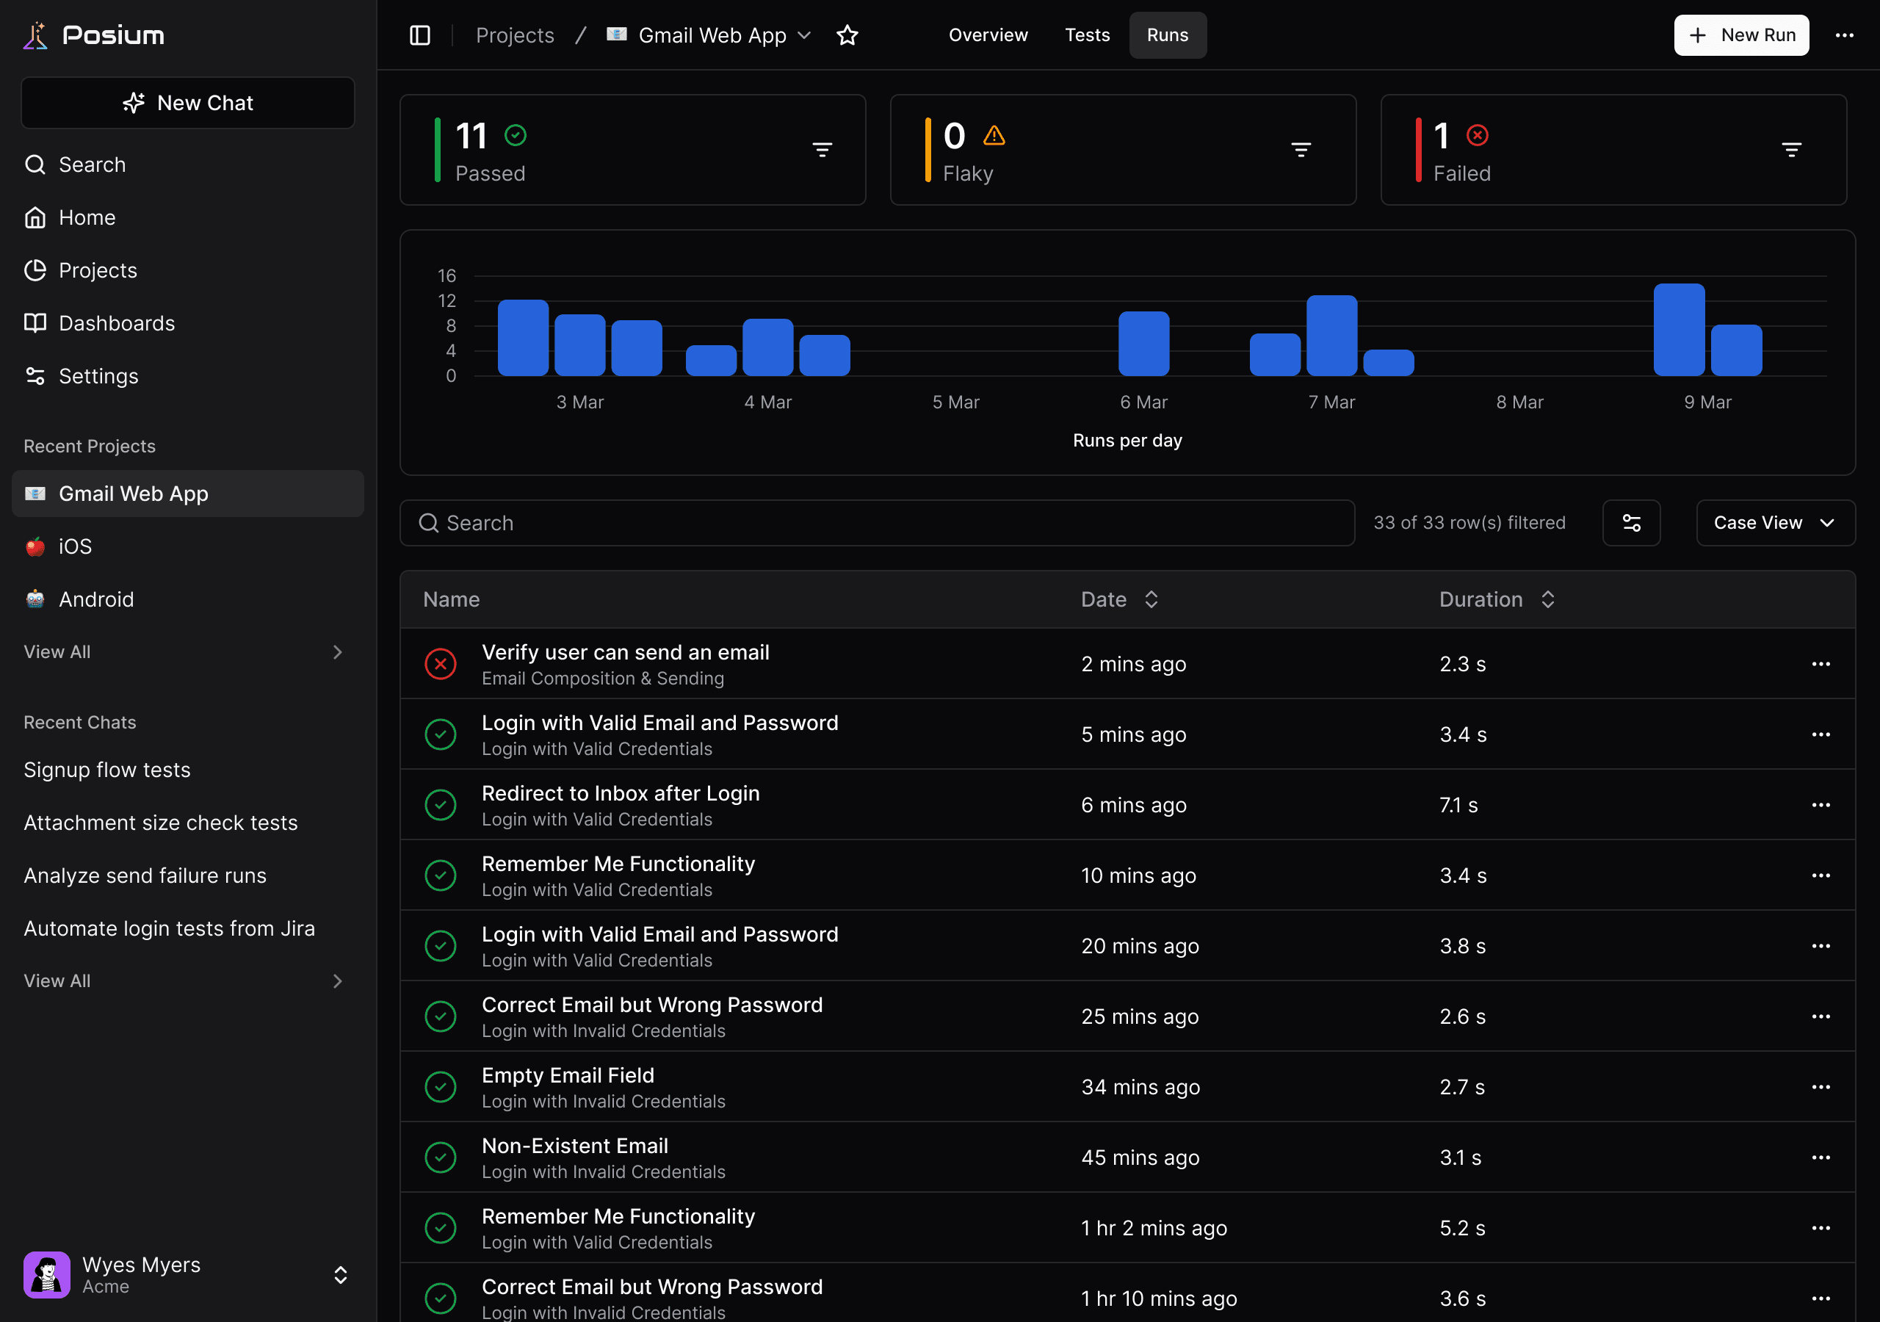Switch to the Overview tab
Image resolution: width=1880 pixels, height=1322 pixels.
[988, 35]
